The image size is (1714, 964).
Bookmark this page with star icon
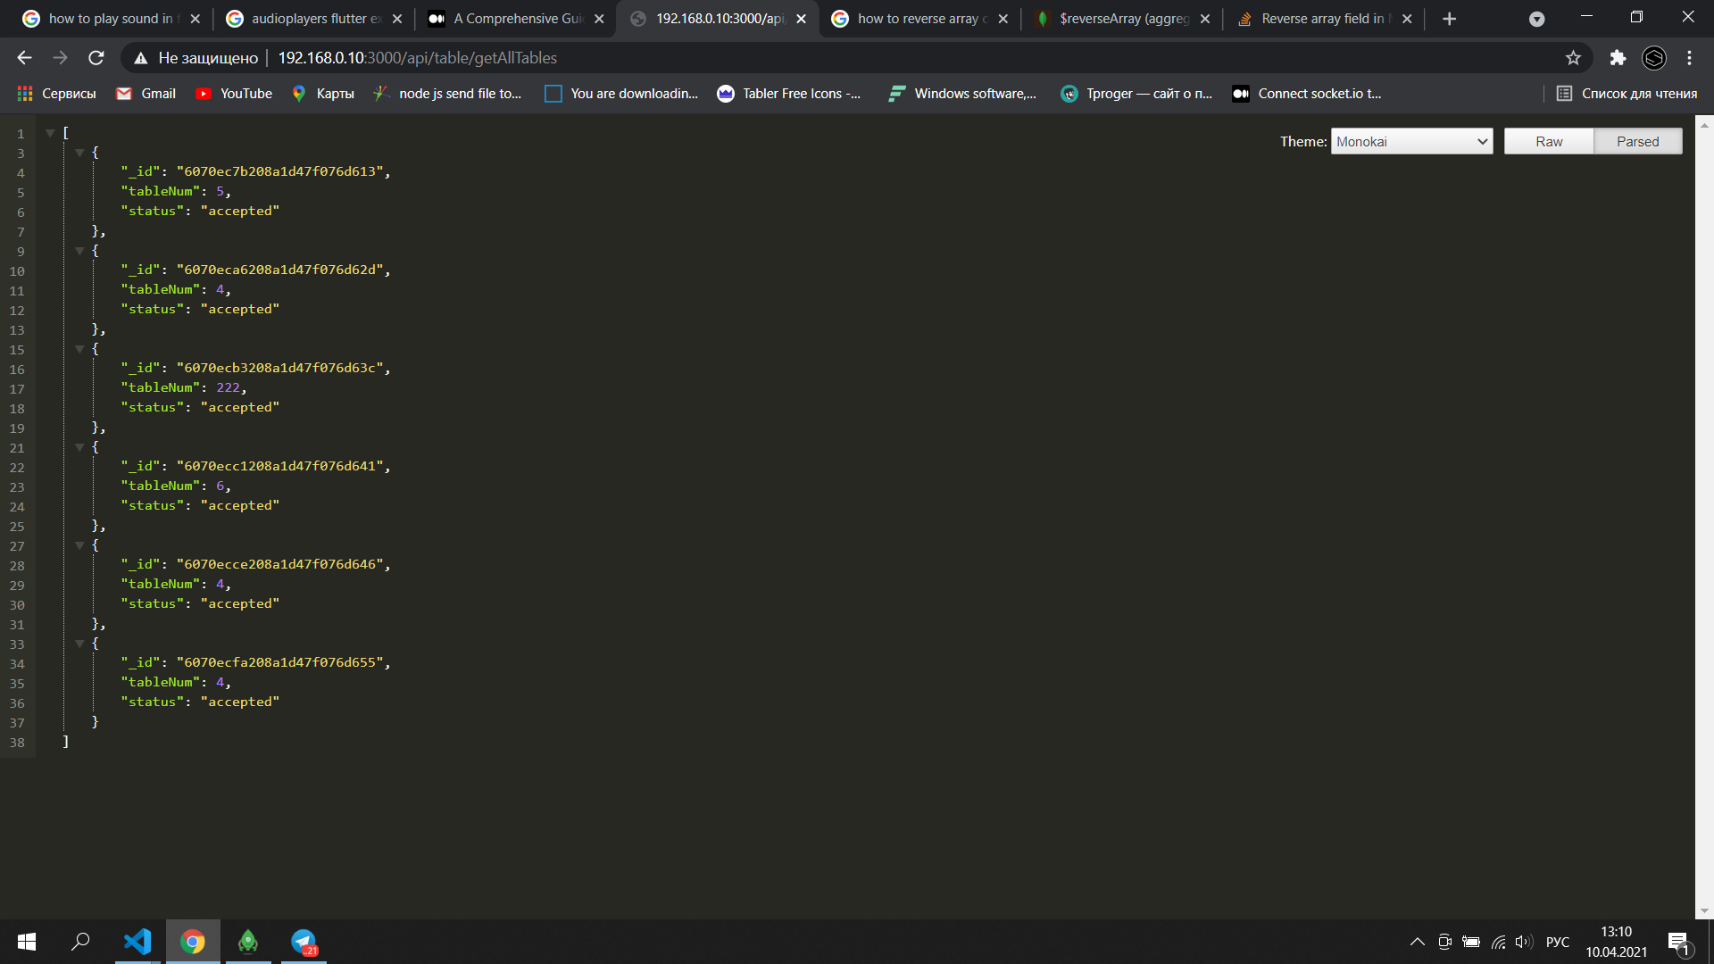coord(1573,58)
